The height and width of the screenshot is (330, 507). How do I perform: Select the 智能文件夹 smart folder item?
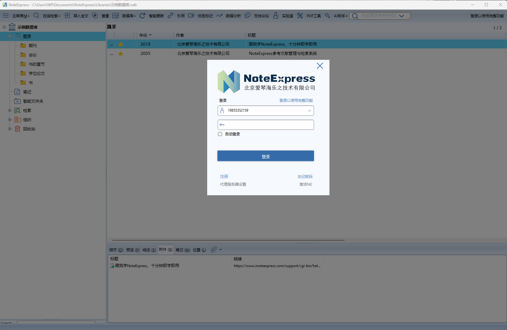[33, 101]
